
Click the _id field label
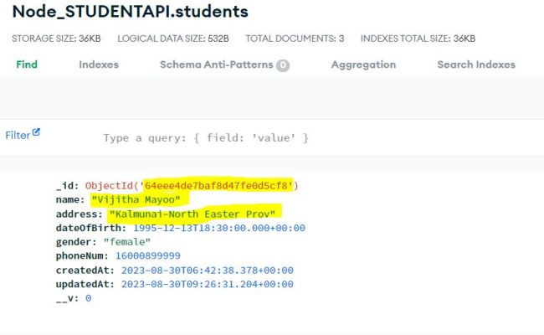pyautogui.click(x=67, y=186)
